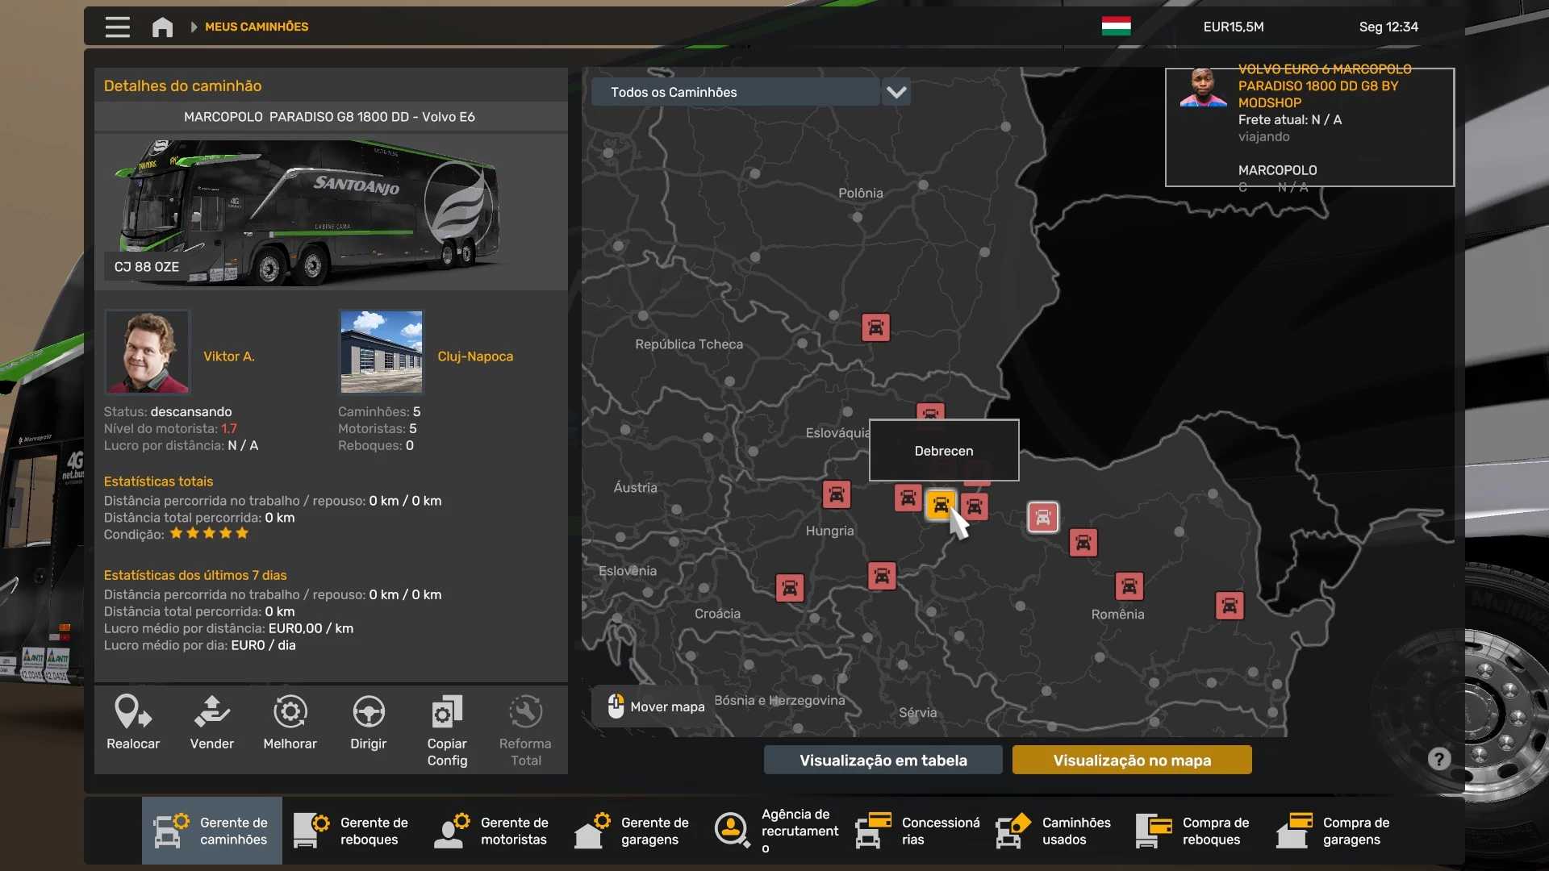Open Gerente de motoristas tab
1549x871 pixels.
click(492, 831)
